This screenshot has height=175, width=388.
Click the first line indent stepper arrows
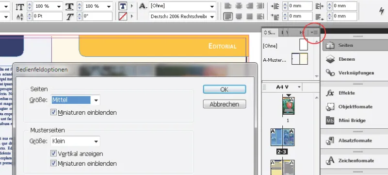click(x=285, y=17)
